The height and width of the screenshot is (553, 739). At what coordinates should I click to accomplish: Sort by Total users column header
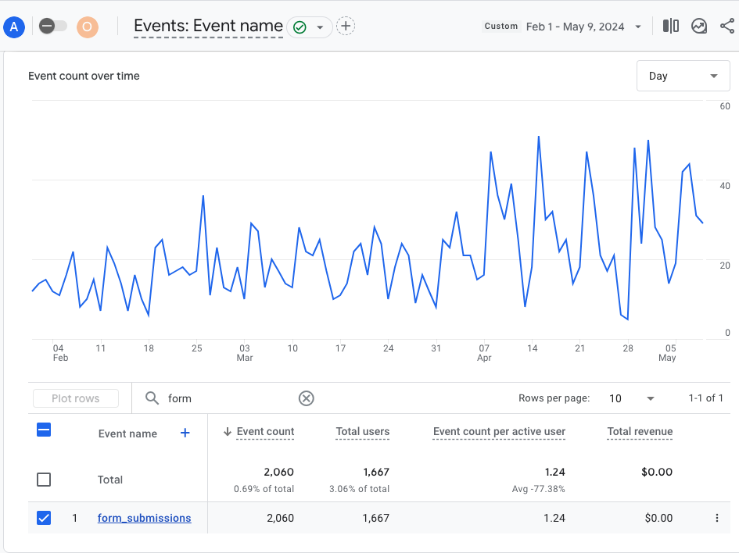click(x=362, y=431)
